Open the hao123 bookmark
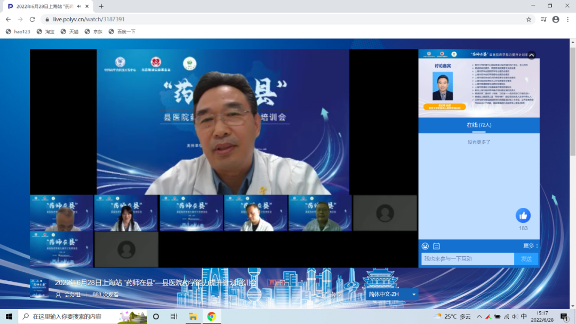The height and width of the screenshot is (324, 576). coord(18,31)
